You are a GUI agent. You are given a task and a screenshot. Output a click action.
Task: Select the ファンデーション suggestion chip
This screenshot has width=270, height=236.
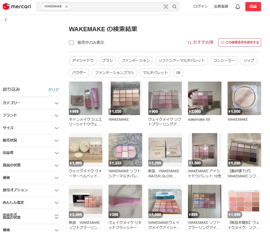coord(136,61)
